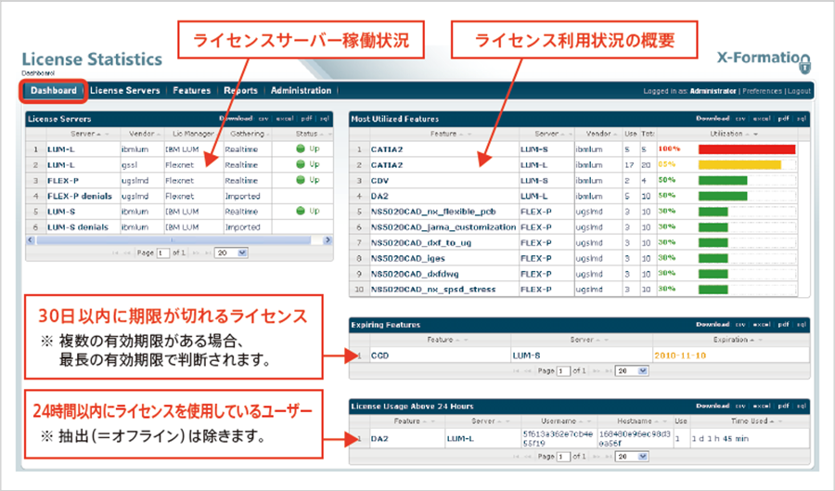Sort Expiring Features by Expiration column
Image resolution: width=835 pixels, height=491 pixels.
pyautogui.click(x=731, y=339)
